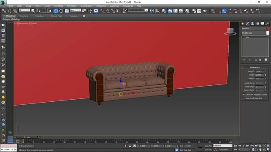Click the Unlink Selection tool
Screen dimensions: 271x152
[9, 11]
